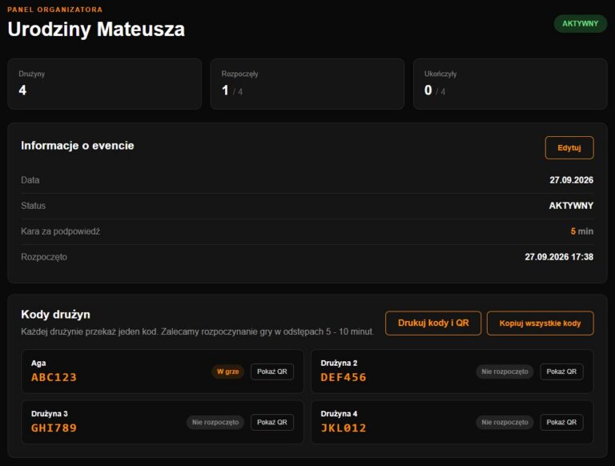
Task: Click the green AKTYWNY badge in header
Action: [580, 24]
